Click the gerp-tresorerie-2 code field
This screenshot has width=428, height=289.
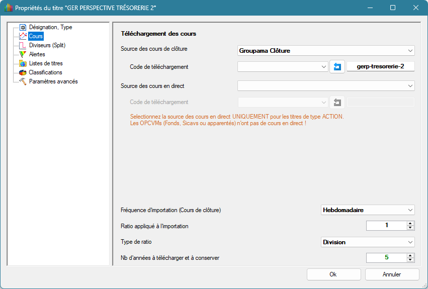(380, 66)
